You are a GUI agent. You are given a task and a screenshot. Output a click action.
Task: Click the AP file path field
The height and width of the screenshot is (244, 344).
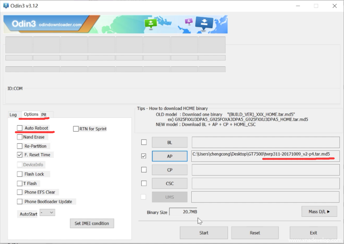265,156
